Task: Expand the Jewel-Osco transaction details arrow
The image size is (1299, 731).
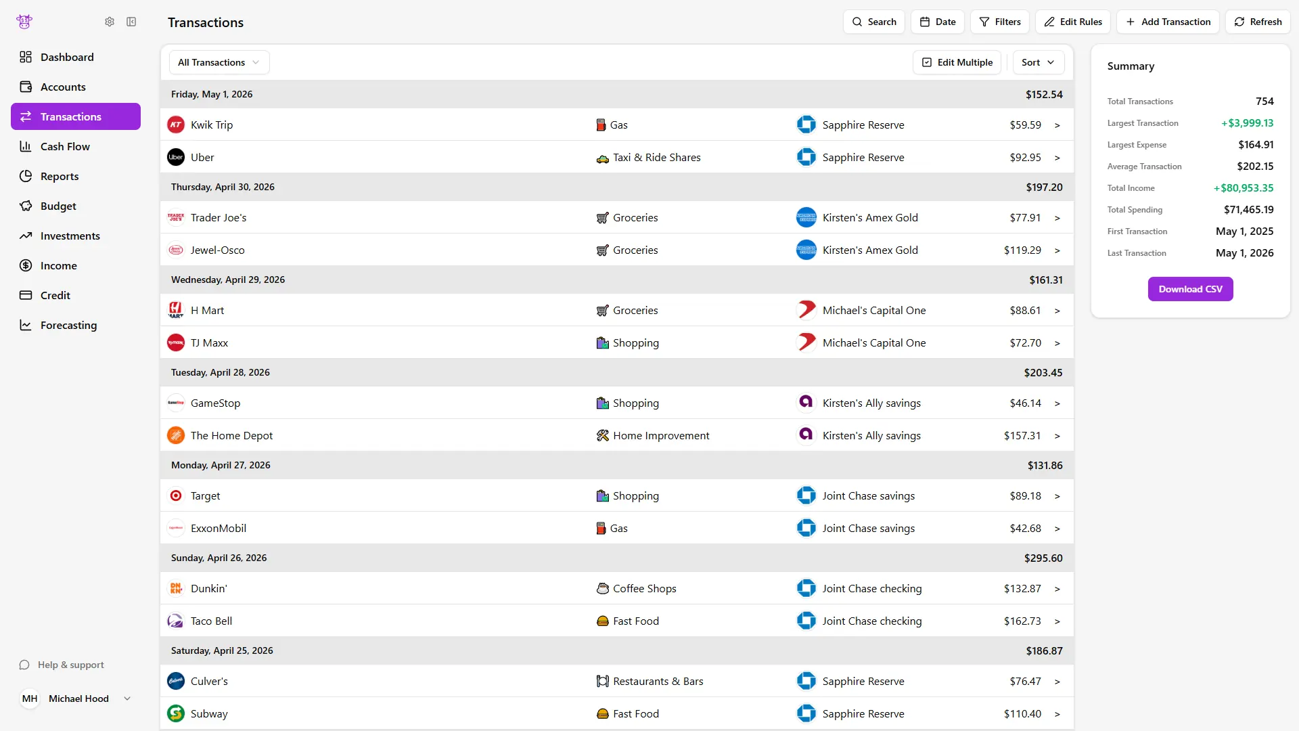Action: click(x=1057, y=250)
